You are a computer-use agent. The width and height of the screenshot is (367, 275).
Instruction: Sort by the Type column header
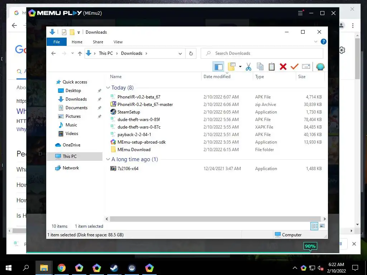click(259, 77)
